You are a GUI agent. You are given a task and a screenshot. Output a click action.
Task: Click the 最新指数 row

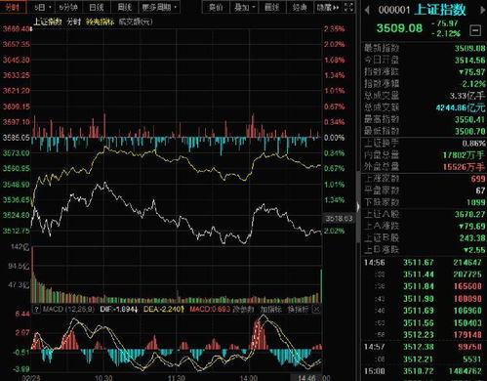(425, 48)
